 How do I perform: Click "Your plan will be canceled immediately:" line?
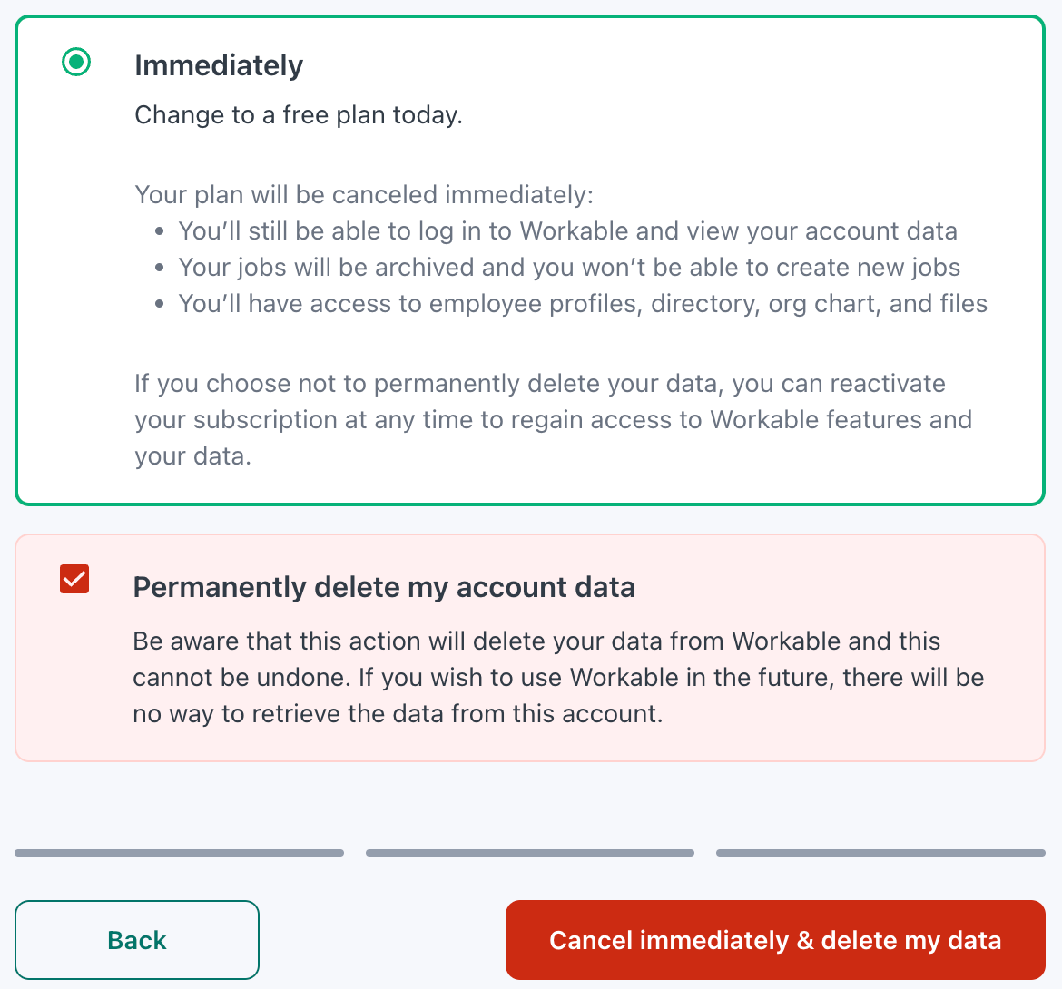click(364, 195)
